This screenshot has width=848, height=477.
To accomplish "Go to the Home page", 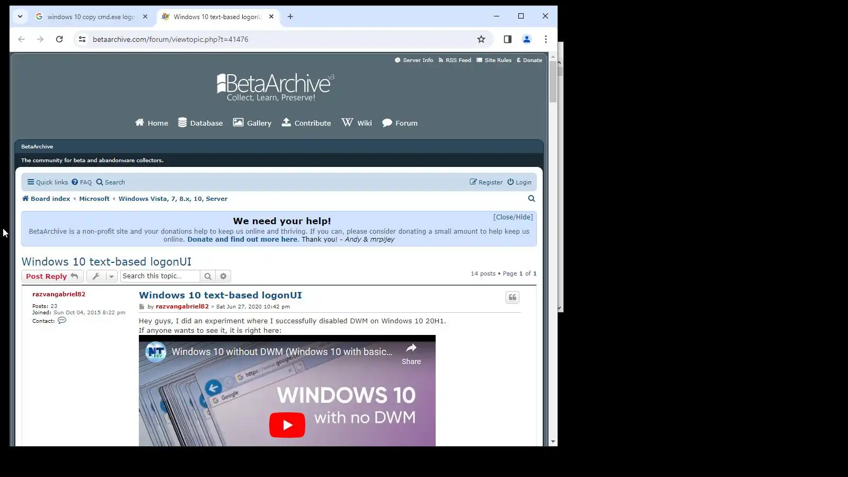I will pos(152,123).
